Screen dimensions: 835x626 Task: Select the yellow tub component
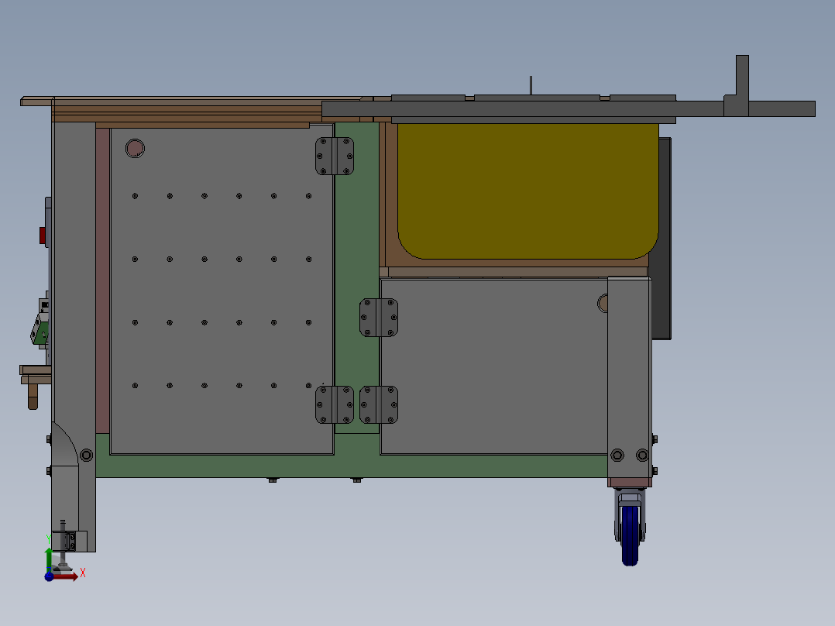[x=527, y=191]
